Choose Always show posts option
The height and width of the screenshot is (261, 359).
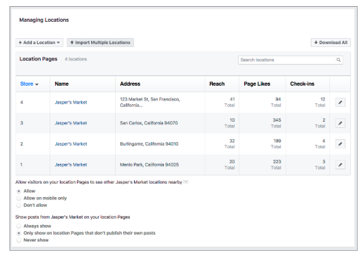(x=19, y=226)
